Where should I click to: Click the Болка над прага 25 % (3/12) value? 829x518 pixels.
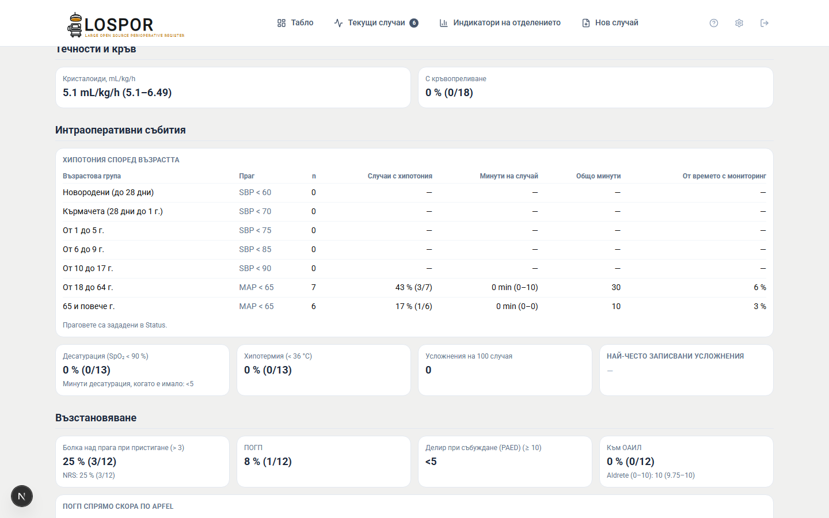click(x=89, y=462)
